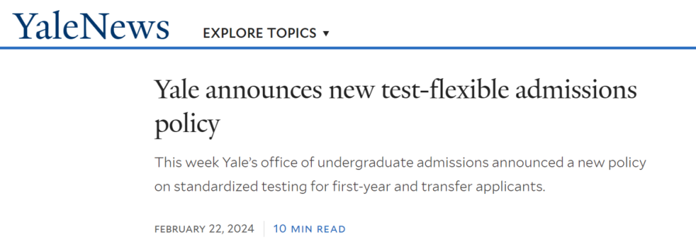Expand the Explore Topics menu
696x252 pixels.
click(266, 34)
